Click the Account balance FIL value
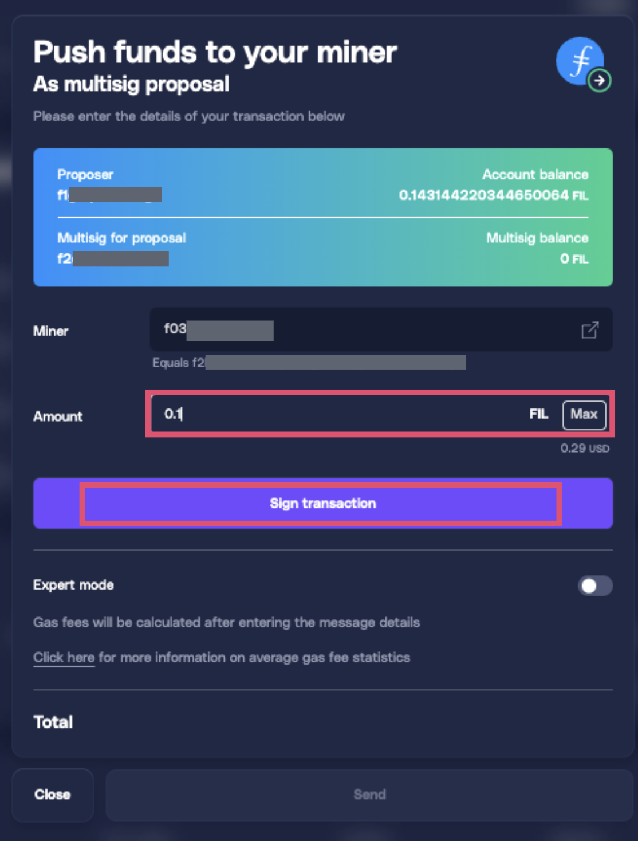The height and width of the screenshot is (841, 638). pyautogui.click(x=493, y=195)
